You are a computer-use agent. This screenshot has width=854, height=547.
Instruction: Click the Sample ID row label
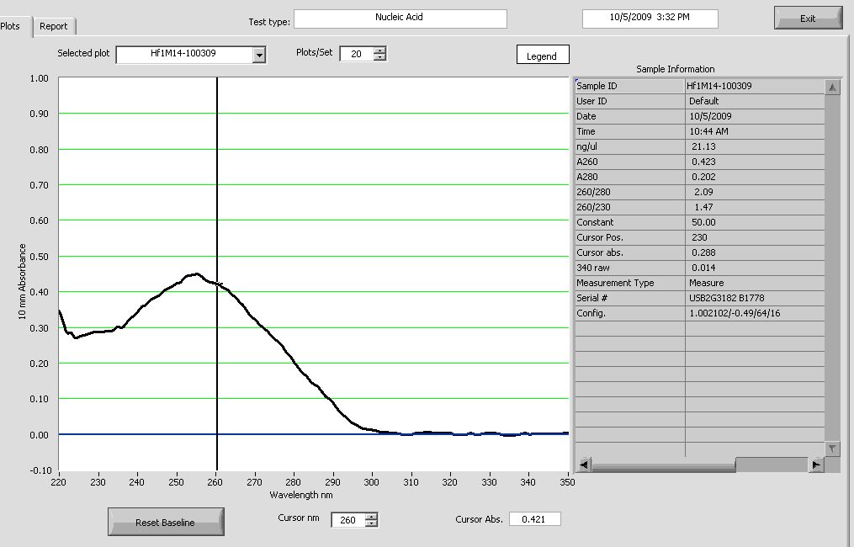tap(597, 86)
